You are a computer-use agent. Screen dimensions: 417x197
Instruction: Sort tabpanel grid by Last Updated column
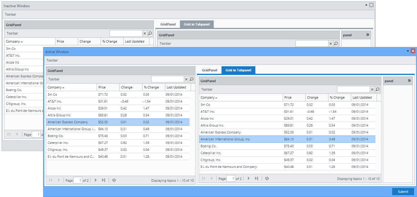(363, 97)
